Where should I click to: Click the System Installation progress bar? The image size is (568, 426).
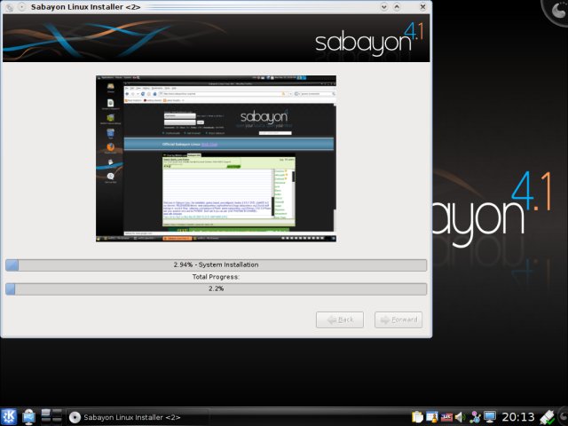(x=216, y=264)
